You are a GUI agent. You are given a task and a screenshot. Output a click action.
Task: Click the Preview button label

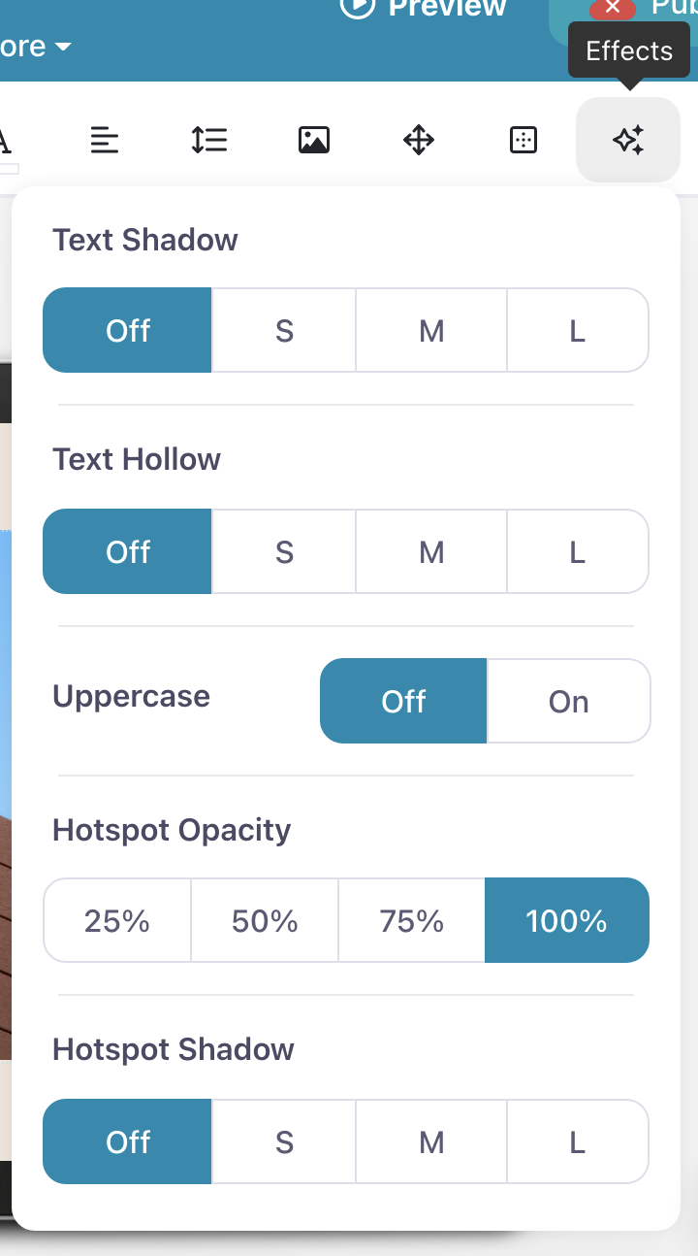[447, 8]
